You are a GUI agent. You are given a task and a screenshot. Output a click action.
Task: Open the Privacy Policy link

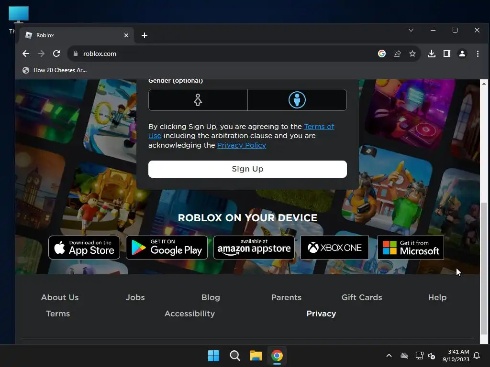(242, 145)
